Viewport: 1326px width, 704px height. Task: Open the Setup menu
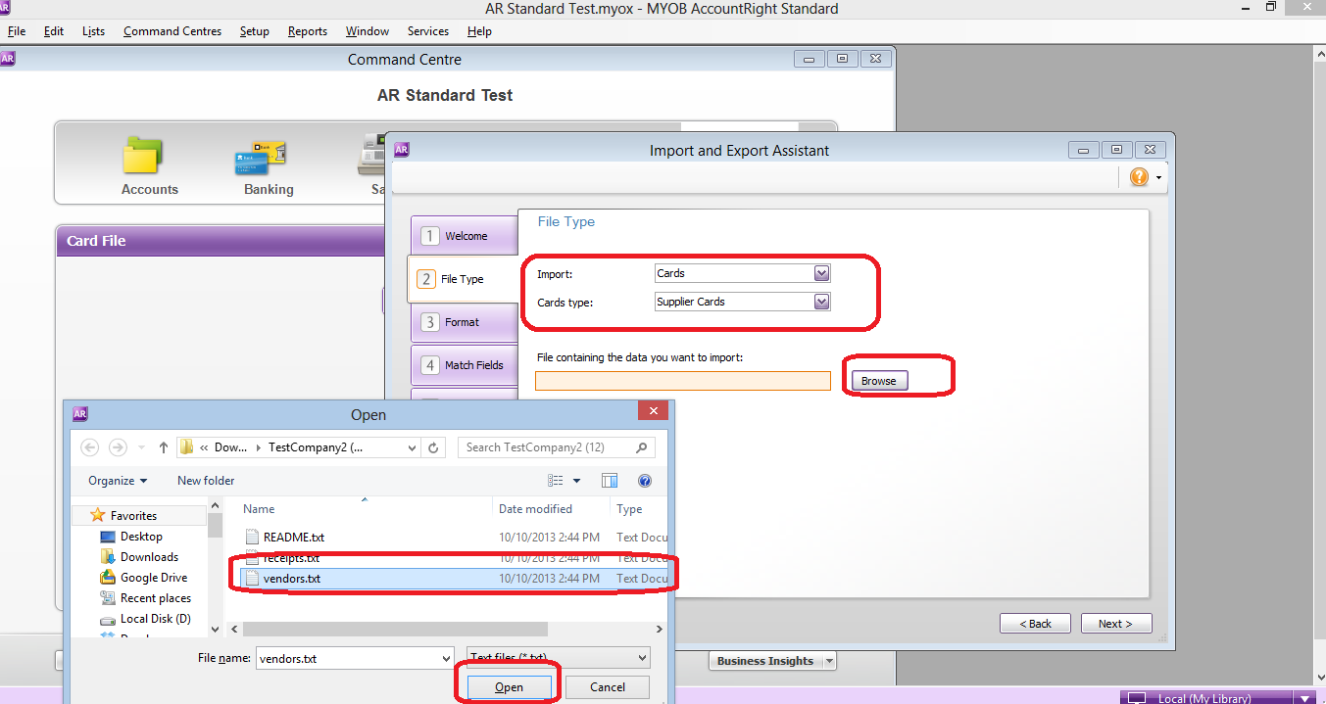(x=255, y=31)
